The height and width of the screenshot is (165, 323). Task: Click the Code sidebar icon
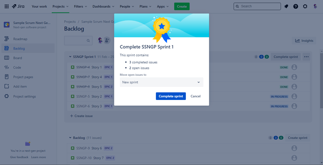tap(6, 67)
